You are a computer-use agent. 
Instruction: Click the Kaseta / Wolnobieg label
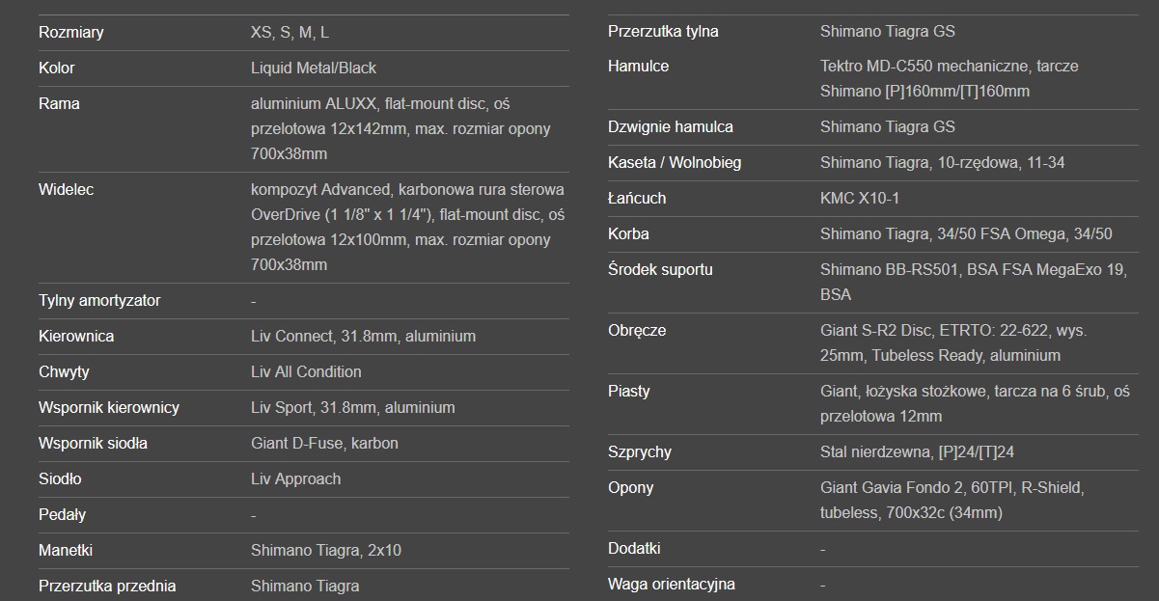[x=675, y=162]
